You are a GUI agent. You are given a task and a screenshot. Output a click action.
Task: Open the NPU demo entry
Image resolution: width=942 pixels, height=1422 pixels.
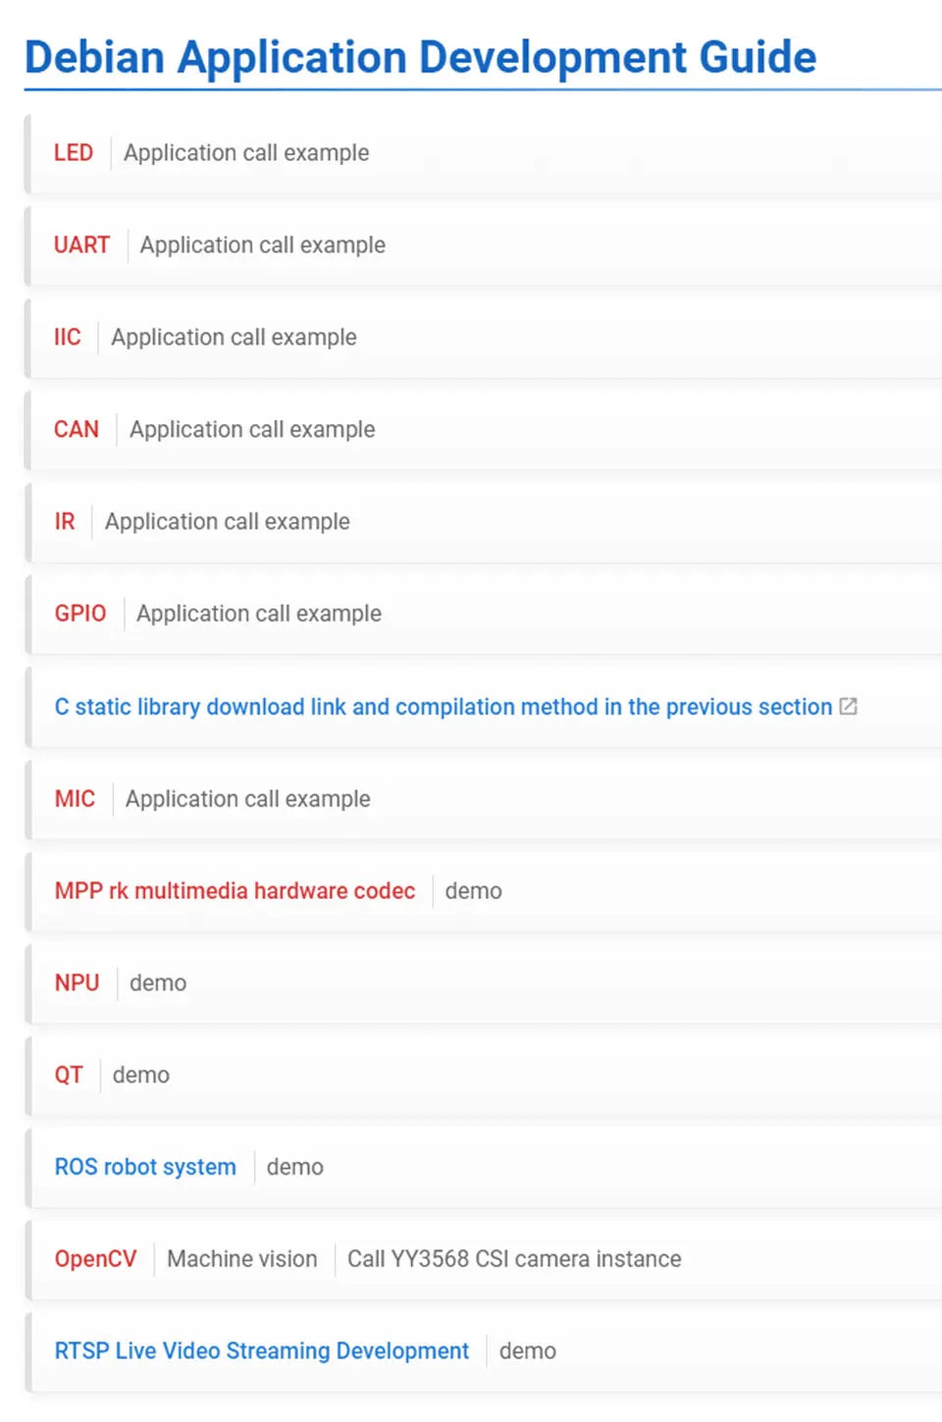[x=483, y=983]
